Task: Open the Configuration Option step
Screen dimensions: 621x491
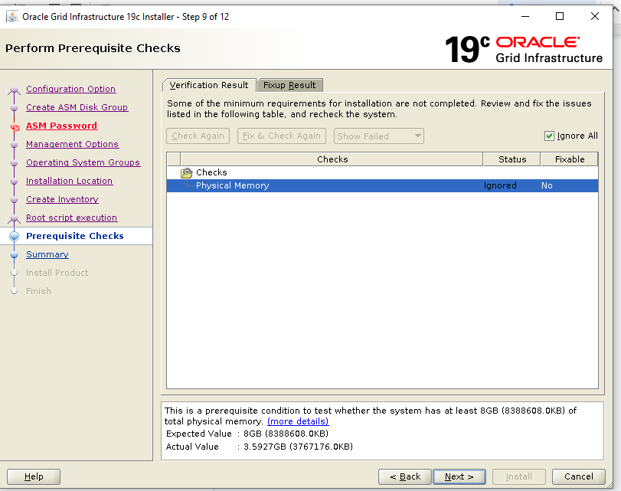Action: [x=71, y=89]
